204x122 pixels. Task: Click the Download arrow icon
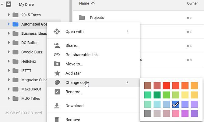(x=57, y=106)
